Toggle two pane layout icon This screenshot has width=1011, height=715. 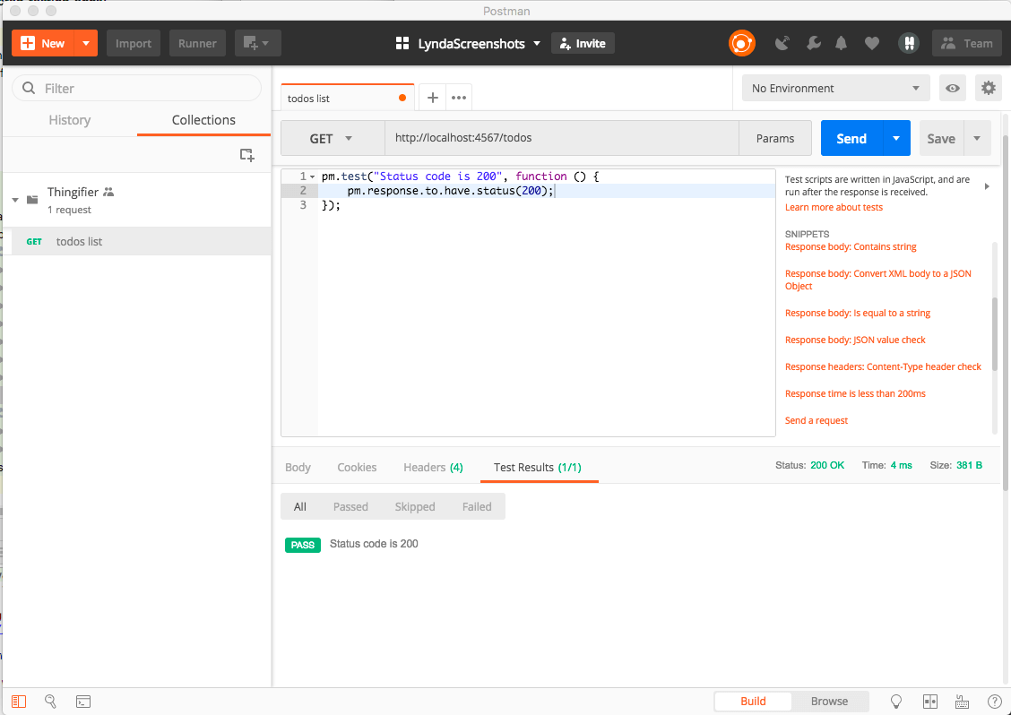[929, 702]
